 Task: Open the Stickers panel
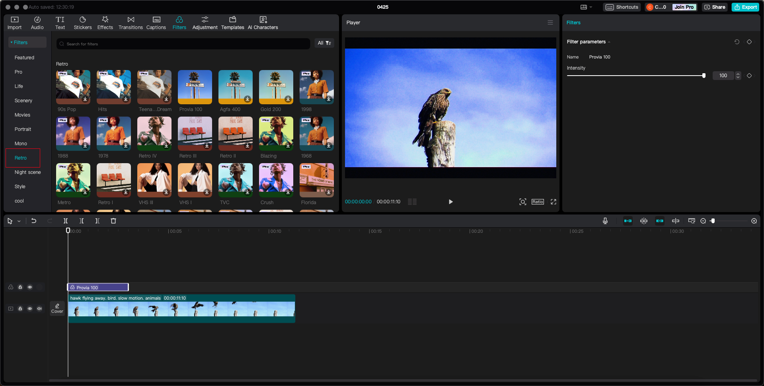pyautogui.click(x=83, y=23)
